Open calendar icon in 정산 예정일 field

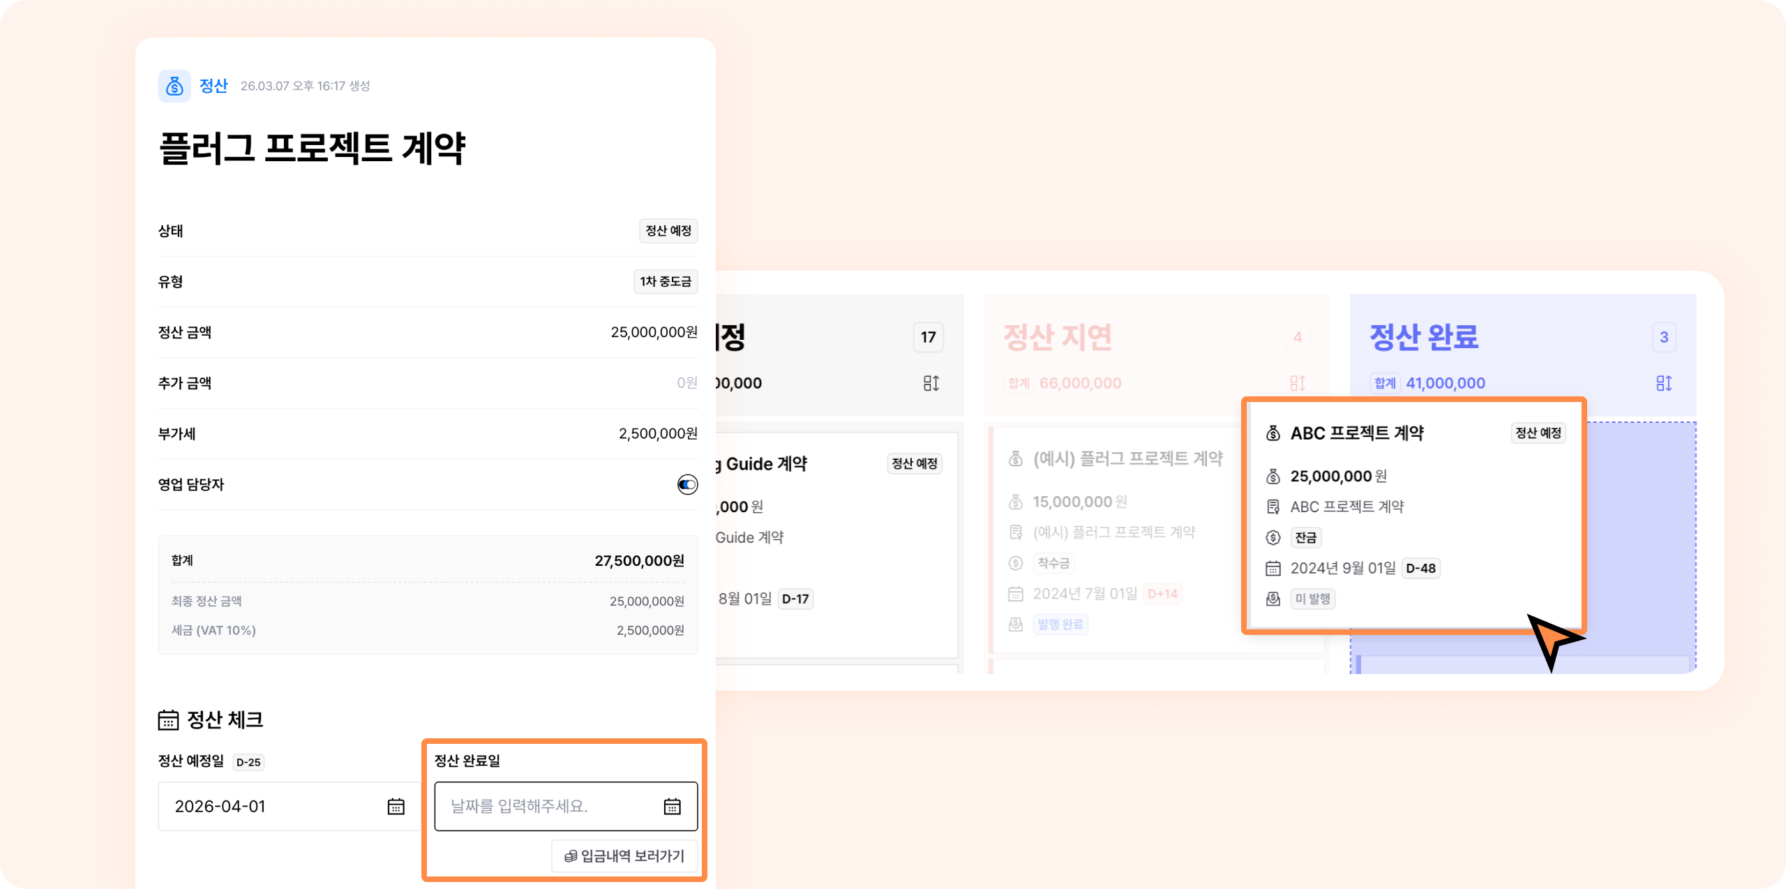click(396, 806)
